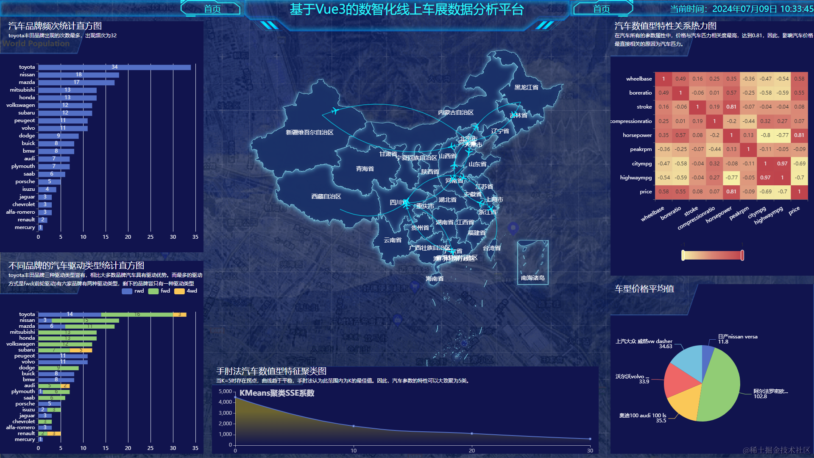The height and width of the screenshot is (458, 814).
Task: Click the horsepower-price 0.81 heatmap cell
Action: 799,135
